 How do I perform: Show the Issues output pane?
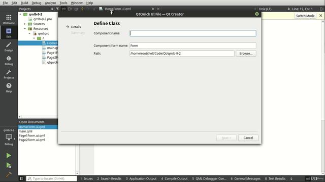point(86,178)
